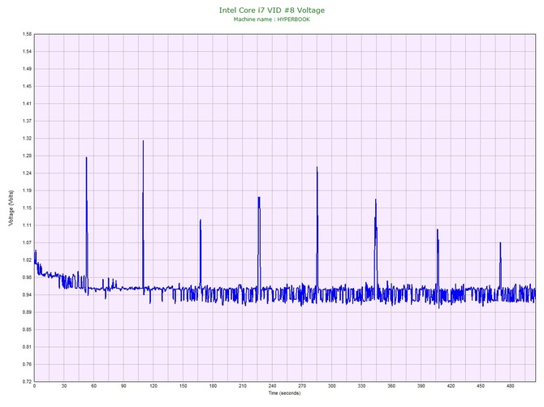Viewport: 544px width, 407px height.
Task: Click the 0.98 voltage axis value
Action: (x=27, y=277)
